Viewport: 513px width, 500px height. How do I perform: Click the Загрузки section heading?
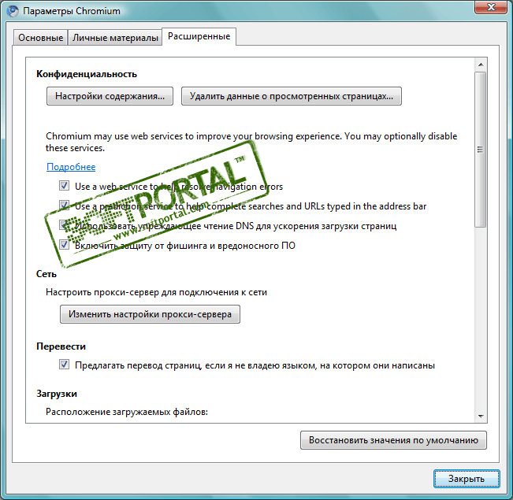[57, 394]
